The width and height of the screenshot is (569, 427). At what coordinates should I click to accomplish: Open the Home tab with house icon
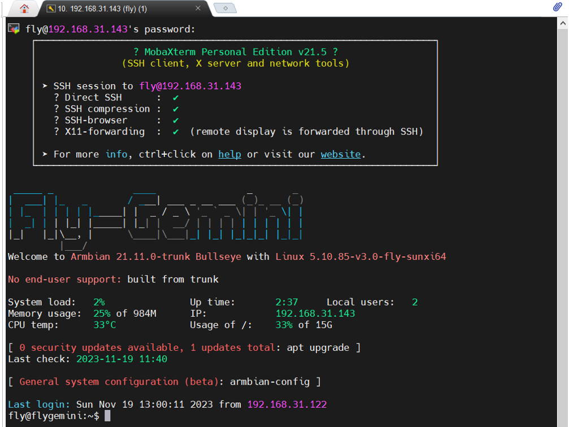tap(24, 8)
